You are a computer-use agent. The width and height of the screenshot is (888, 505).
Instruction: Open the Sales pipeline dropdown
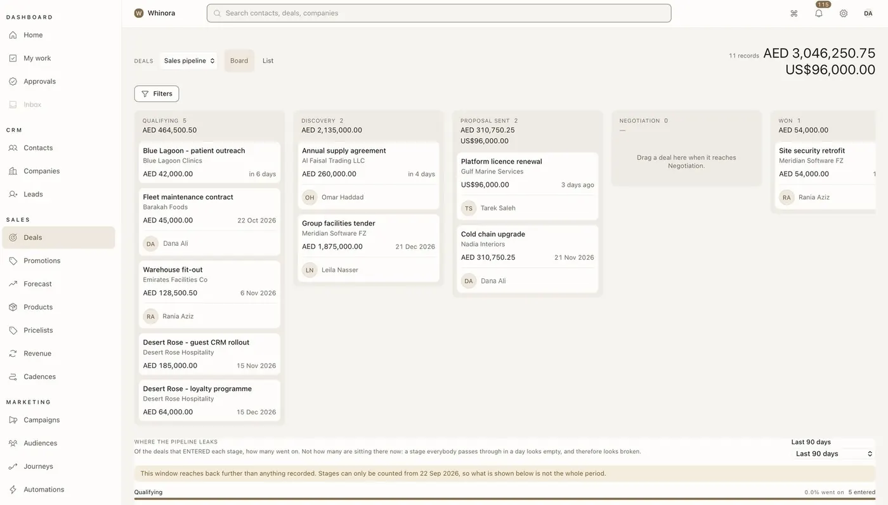click(189, 61)
